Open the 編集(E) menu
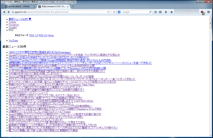The height and width of the screenshot is (138, 213). (17, 2)
